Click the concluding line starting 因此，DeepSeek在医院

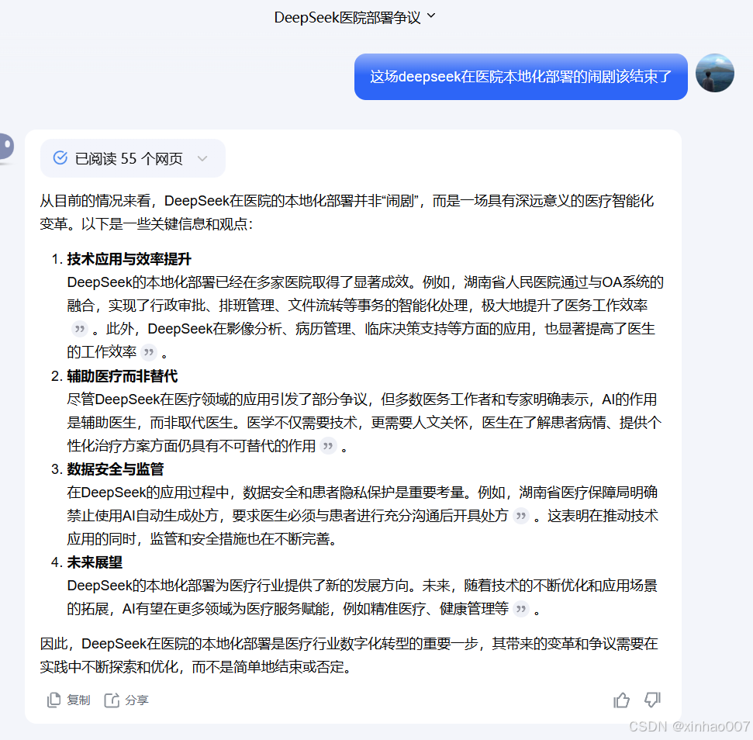349,644
